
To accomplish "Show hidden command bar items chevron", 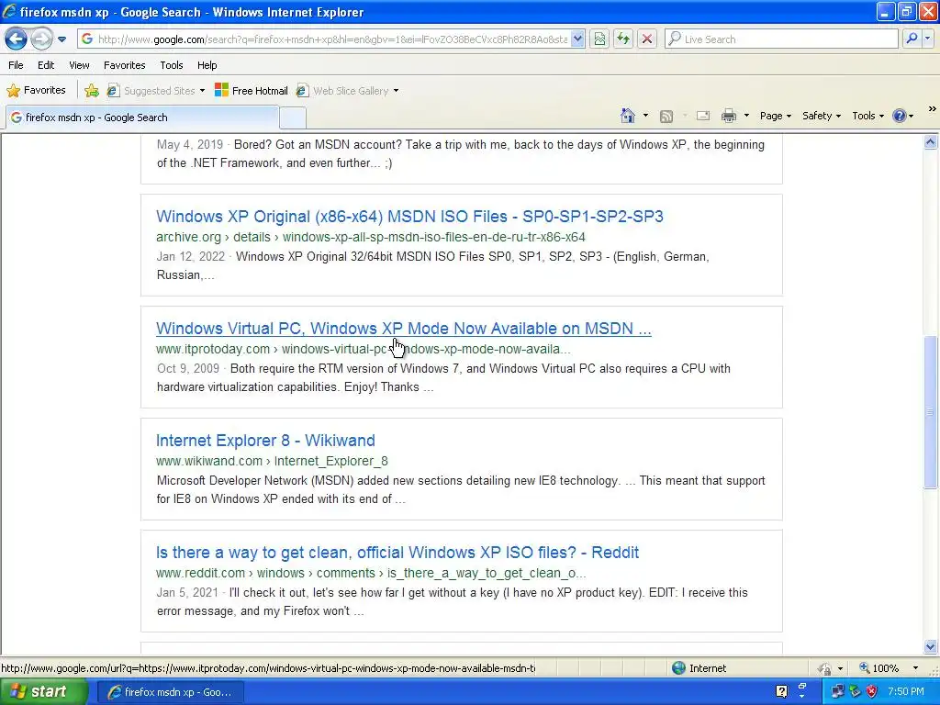I will 933,109.
